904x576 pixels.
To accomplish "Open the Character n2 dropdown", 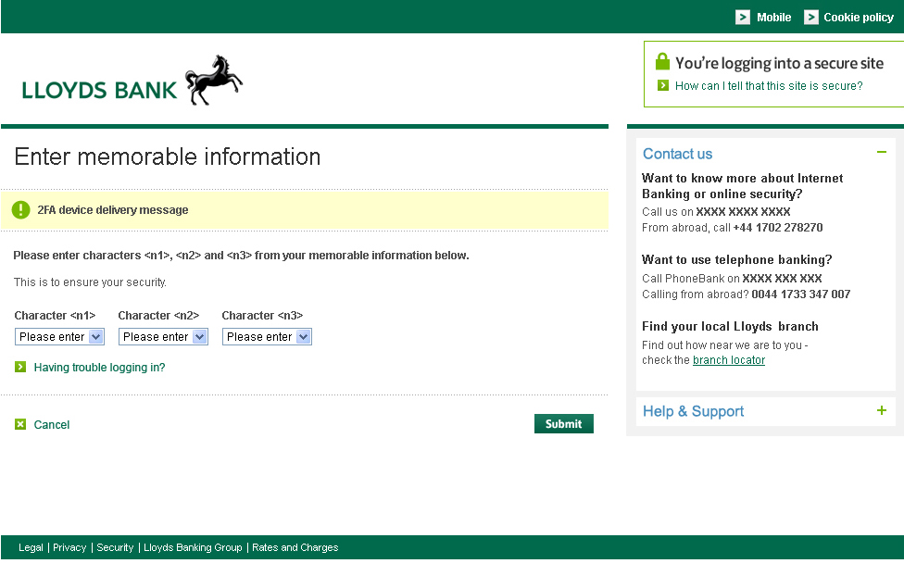I will (163, 337).
